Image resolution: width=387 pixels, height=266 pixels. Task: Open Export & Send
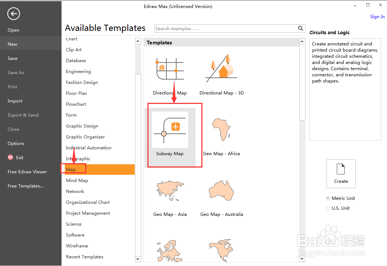23,115
